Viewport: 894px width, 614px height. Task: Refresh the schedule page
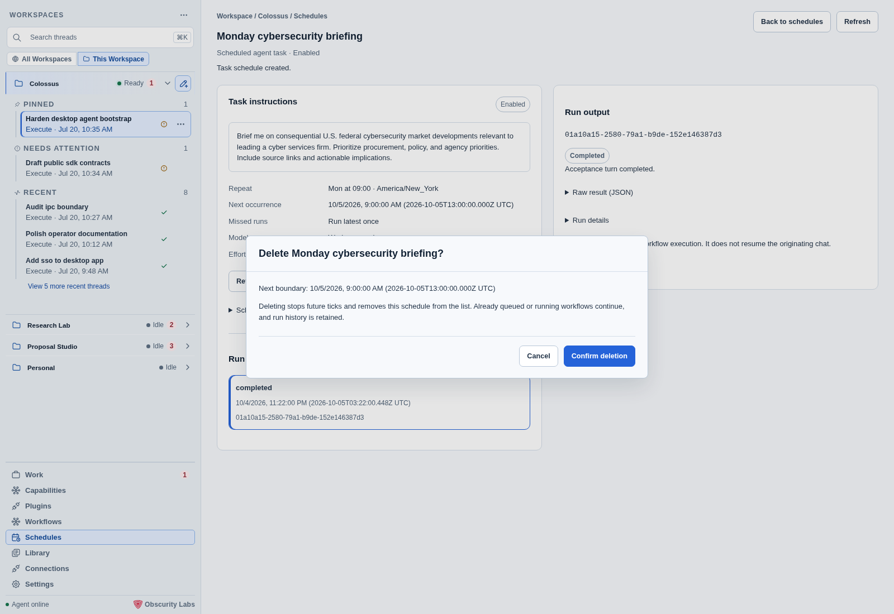(857, 22)
